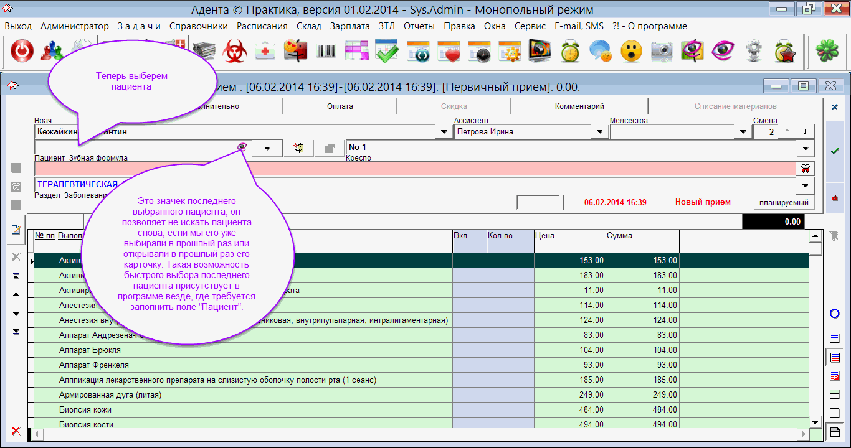Toggle the "планируемый" status button
Image resolution: width=851 pixels, height=448 pixels.
click(783, 203)
